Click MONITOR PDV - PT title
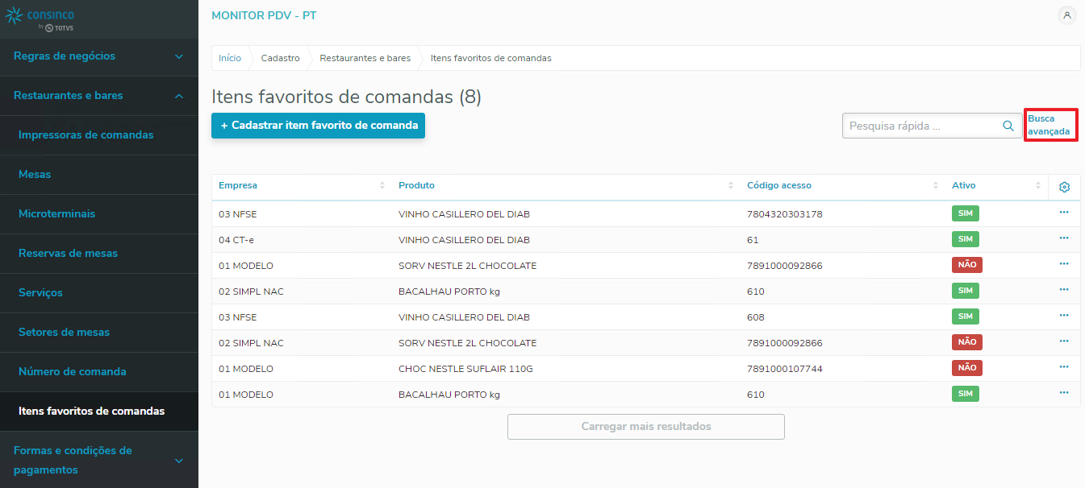The width and height of the screenshot is (1085, 488). (x=264, y=16)
